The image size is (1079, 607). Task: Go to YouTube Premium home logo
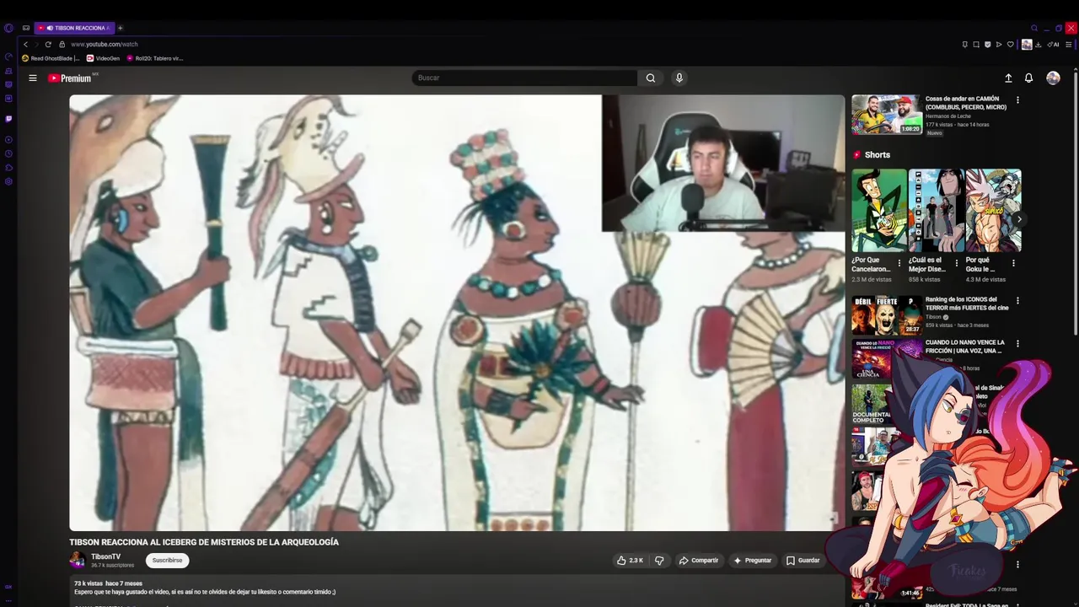point(69,78)
